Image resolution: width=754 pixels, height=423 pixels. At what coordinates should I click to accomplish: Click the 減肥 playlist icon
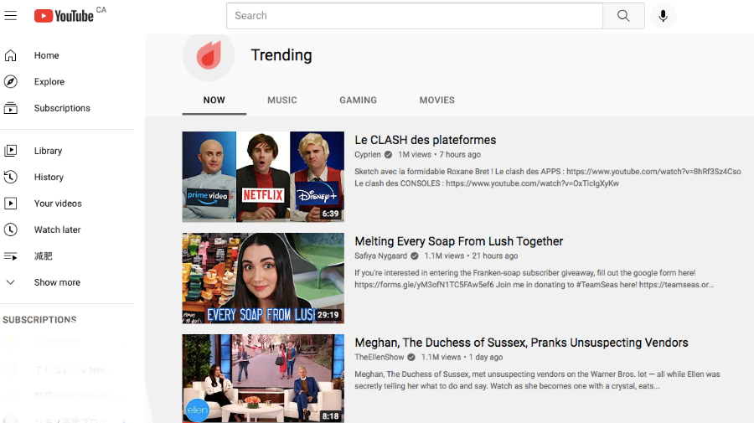[11, 256]
